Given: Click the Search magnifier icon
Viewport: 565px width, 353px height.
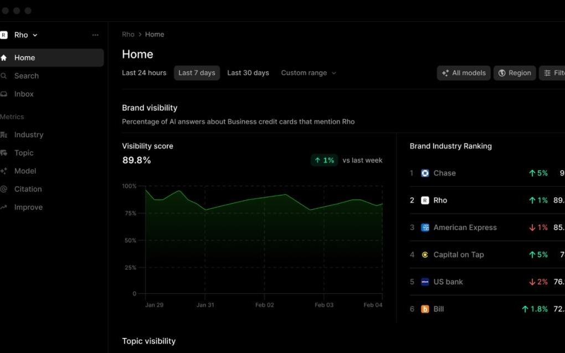Looking at the screenshot, I should pyautogui.click(x=4, y=76).
